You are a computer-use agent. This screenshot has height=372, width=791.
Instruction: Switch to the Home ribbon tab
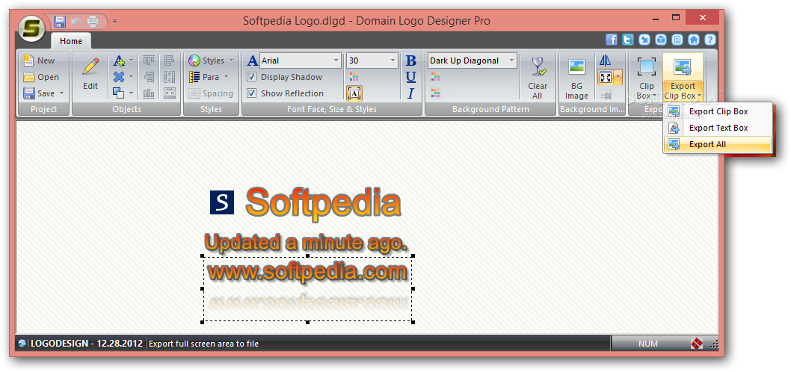pyautogui.click(x=70, y=41)
